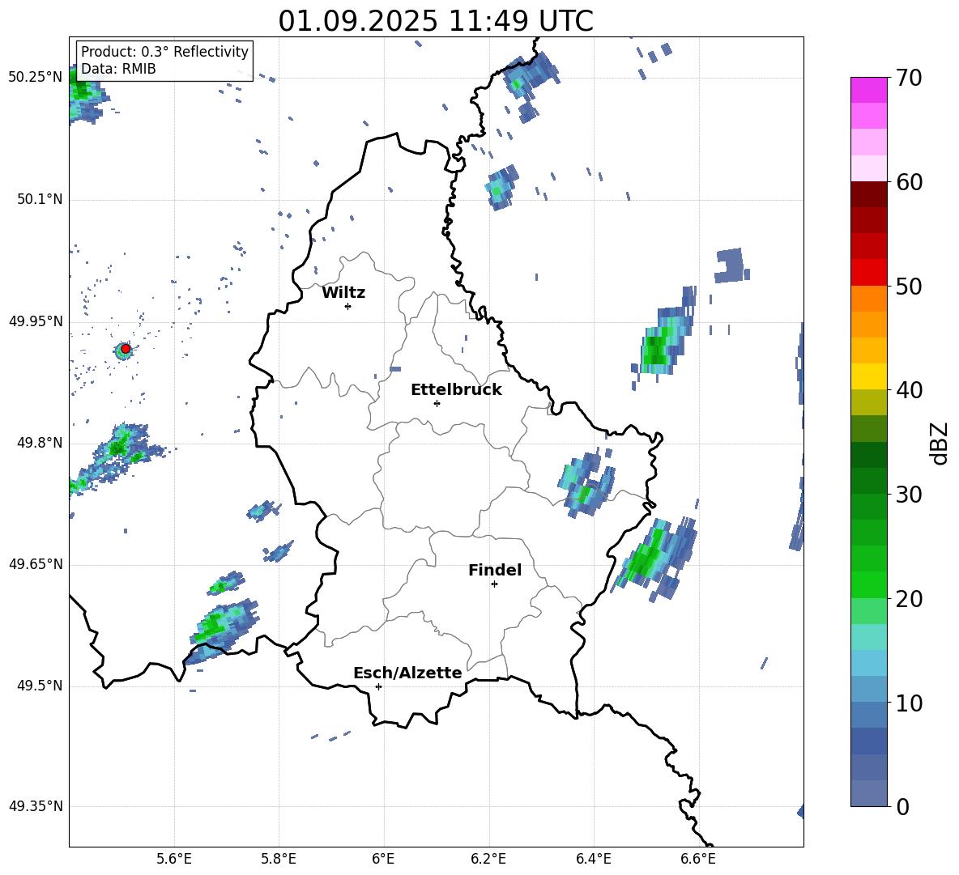Click the red radar location marker

click(126, 348)
